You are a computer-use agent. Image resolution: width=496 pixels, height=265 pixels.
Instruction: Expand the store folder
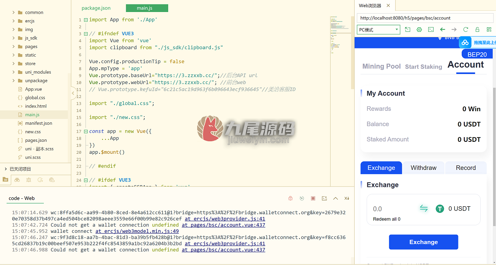14,64
